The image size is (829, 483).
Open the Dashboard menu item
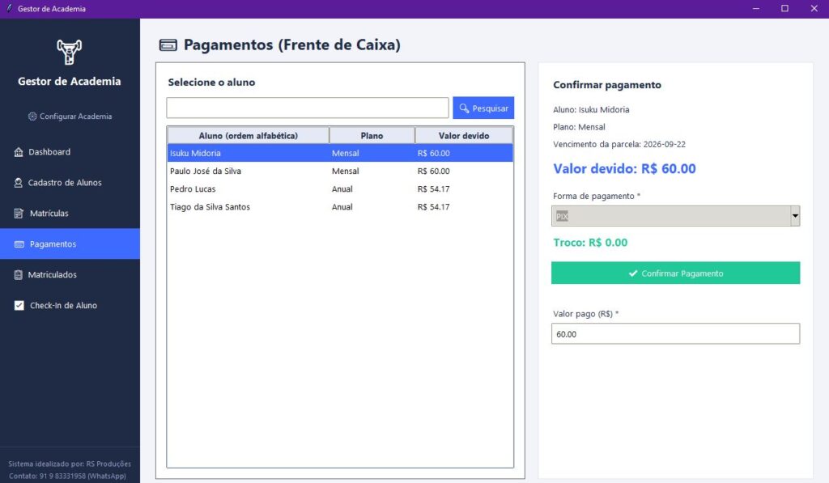[70, 152]
